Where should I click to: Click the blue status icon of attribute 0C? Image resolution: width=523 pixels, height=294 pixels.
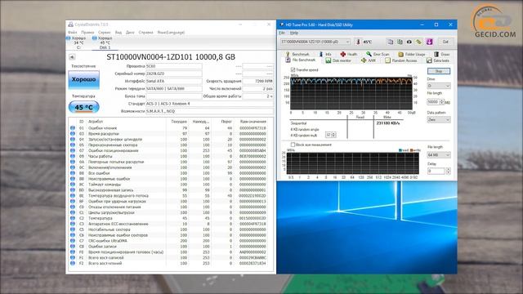tap(73, 167)
